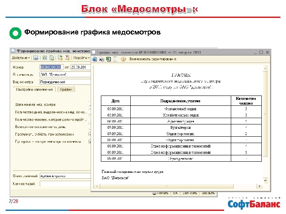Click the text table icon in the schedule toolbar
The image size is (286, 214).
(102, 59)
